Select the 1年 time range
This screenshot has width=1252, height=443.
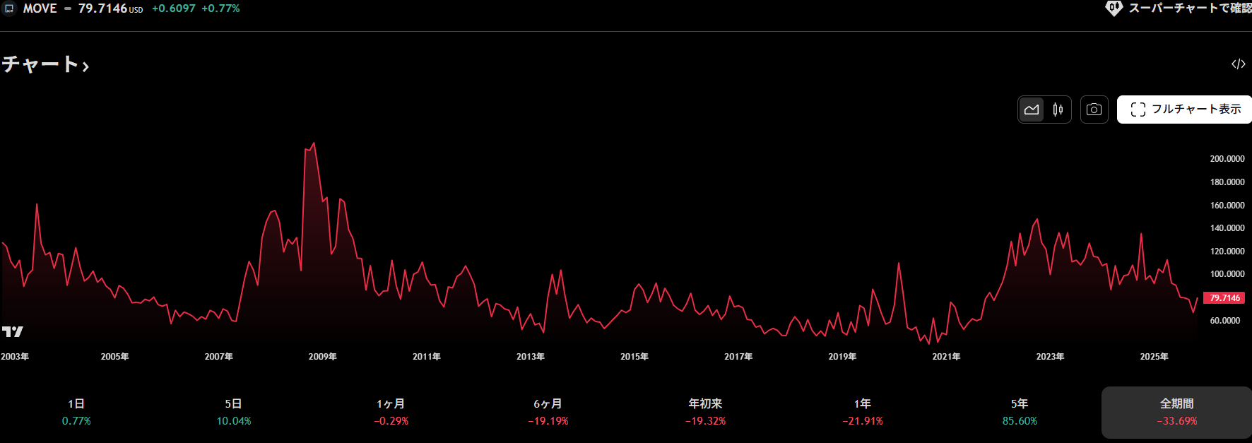pos(862,412)
